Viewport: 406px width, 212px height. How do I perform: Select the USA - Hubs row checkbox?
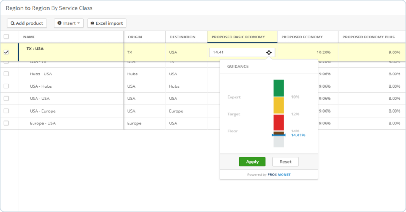point(6,86)
